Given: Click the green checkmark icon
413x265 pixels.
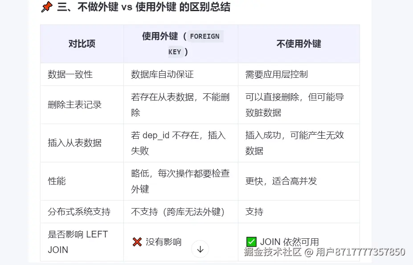Looking at the screenshot, I should click(x=251, y=242).
